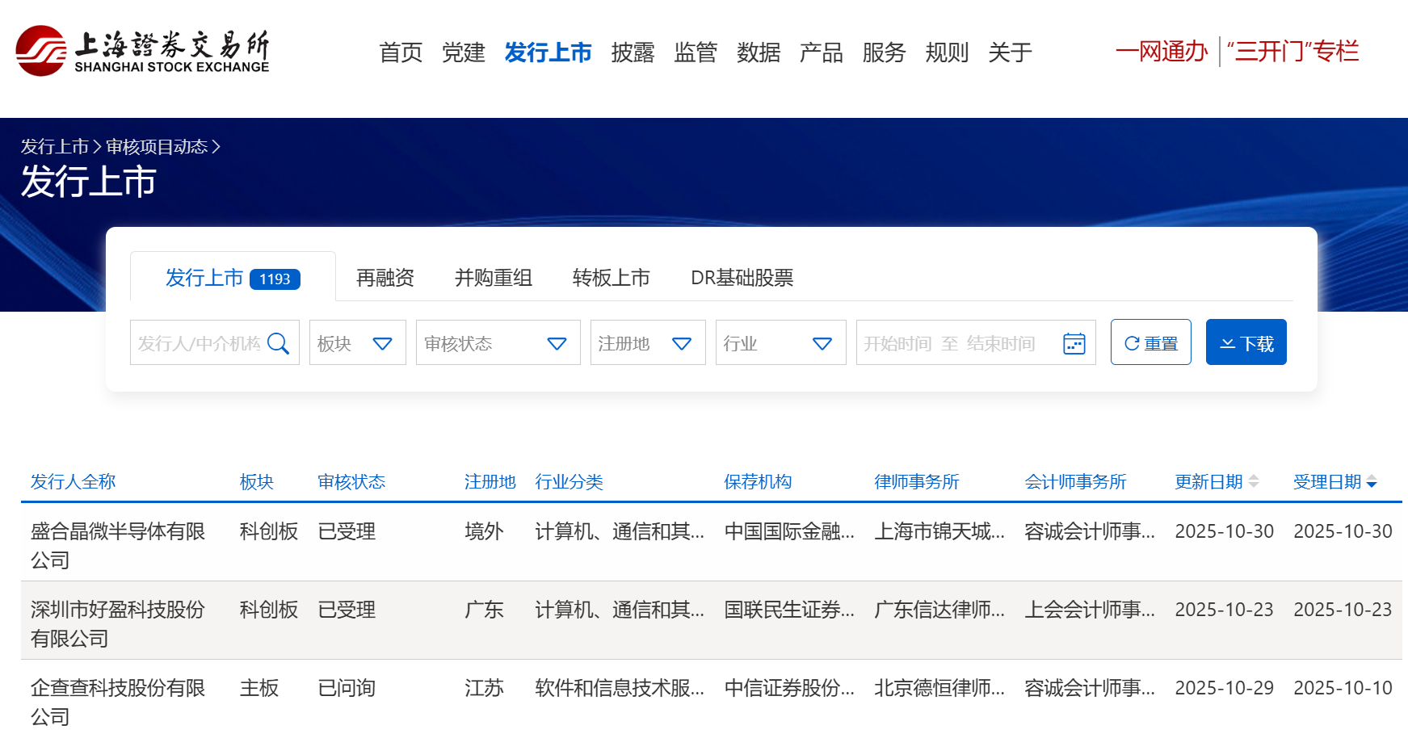The image size is (1408, 734).
Task: Open the 监管 menu
Action: (x=696, y=52)
